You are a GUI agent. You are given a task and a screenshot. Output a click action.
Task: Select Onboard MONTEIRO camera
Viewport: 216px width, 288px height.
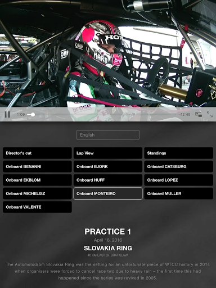pyautogui.click(x=108, y=193)
